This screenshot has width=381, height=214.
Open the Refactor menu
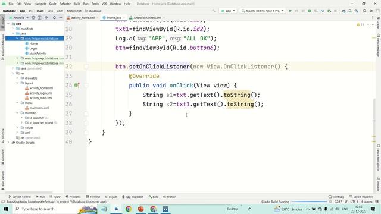65,4
